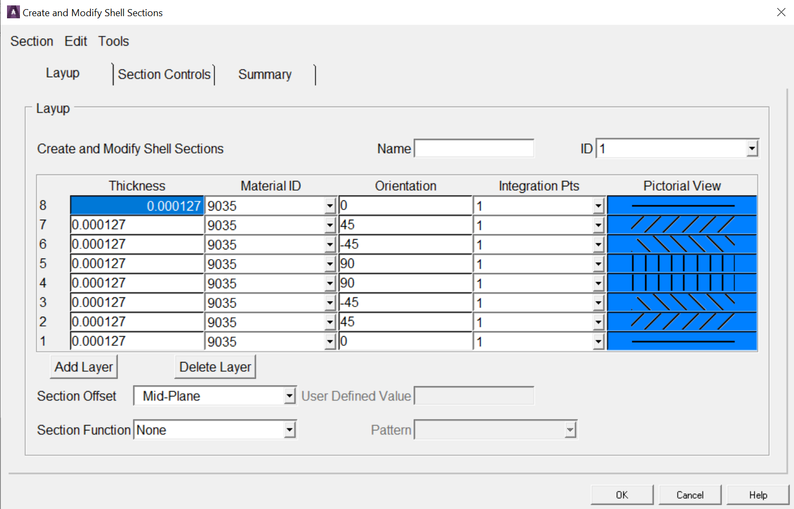This screenshot has height=509, width=794.
Task: Click the ANSYS application icon in title bar
Action: (x=12, y=12)
